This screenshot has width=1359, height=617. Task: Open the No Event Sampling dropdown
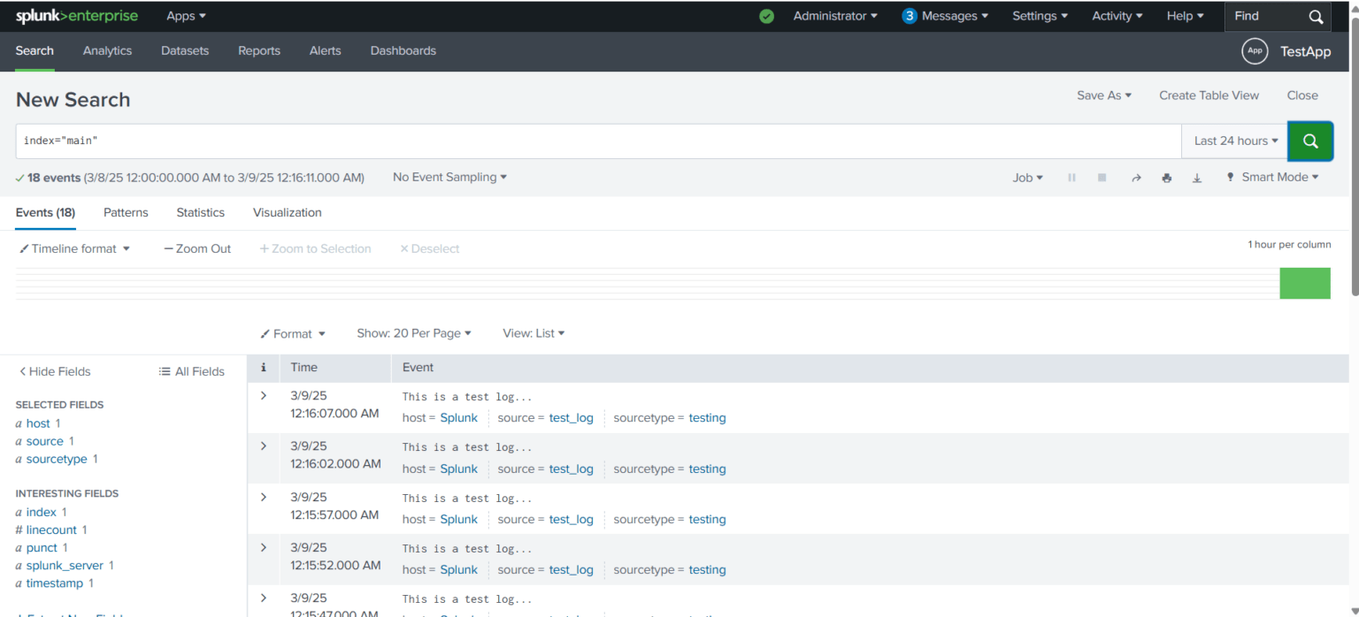[449, 178]
